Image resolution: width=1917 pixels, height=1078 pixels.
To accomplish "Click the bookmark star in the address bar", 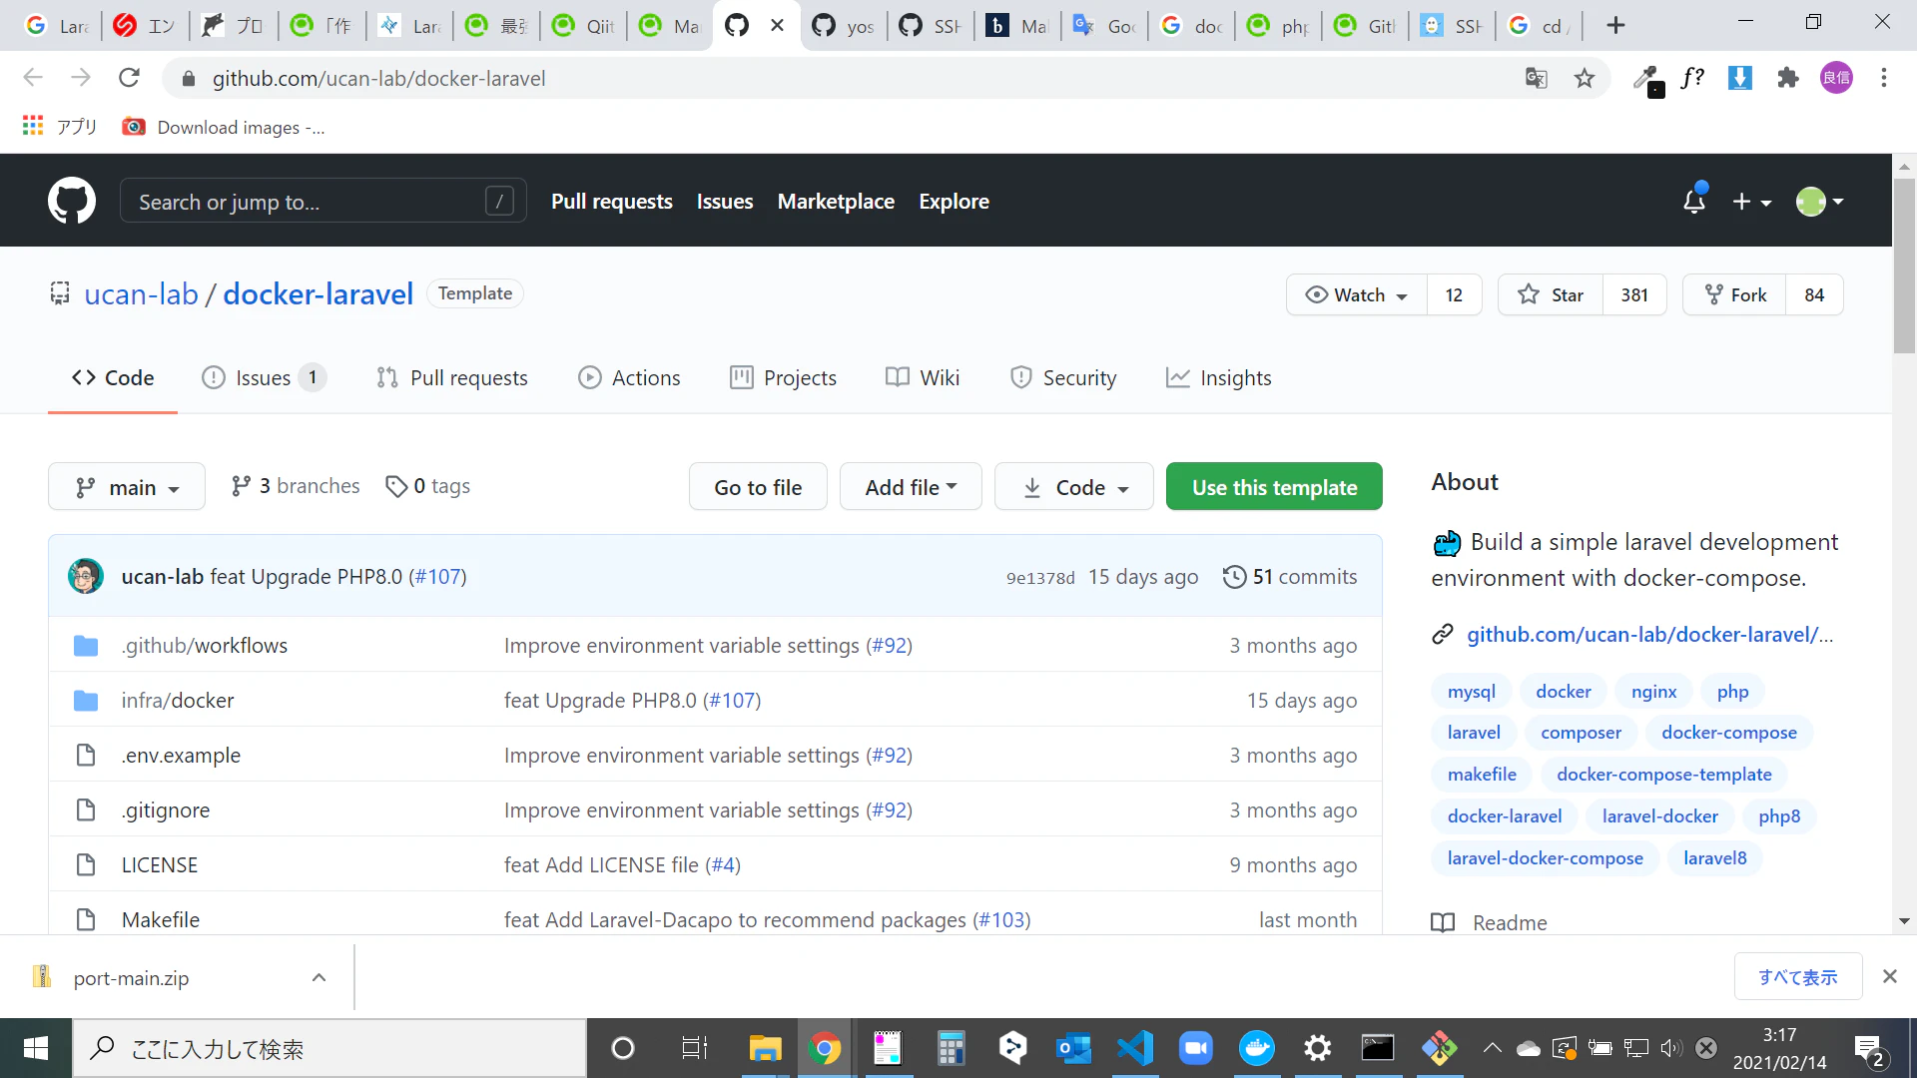I will coord(1585,78).
